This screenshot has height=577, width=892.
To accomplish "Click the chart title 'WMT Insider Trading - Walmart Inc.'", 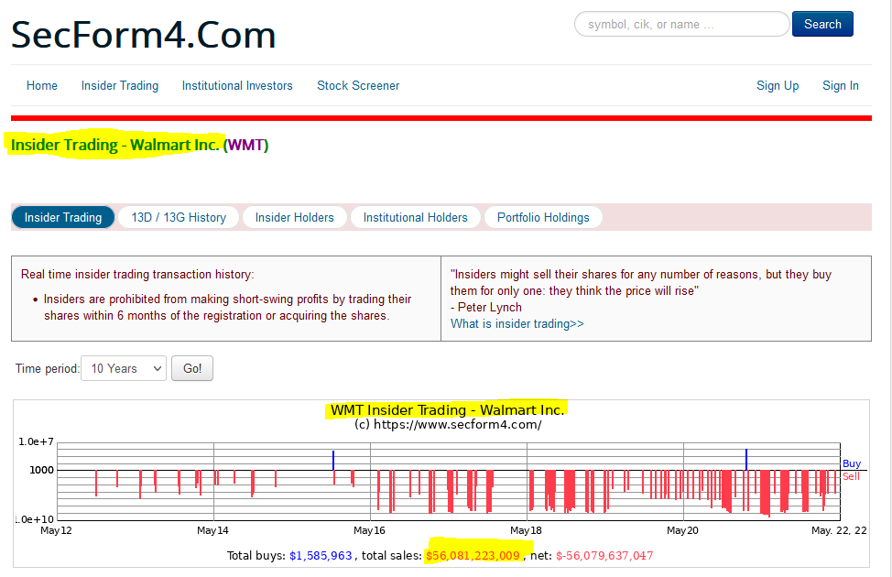I will coord(447,410).
